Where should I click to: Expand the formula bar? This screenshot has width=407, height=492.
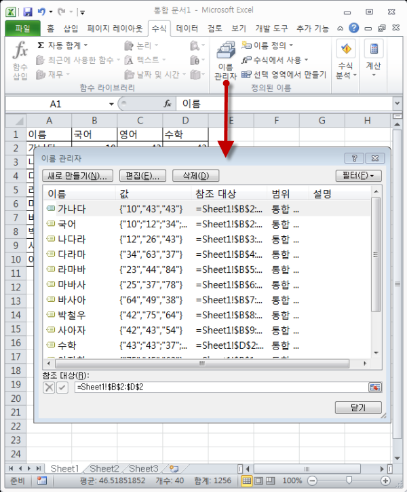coord(398,103)
